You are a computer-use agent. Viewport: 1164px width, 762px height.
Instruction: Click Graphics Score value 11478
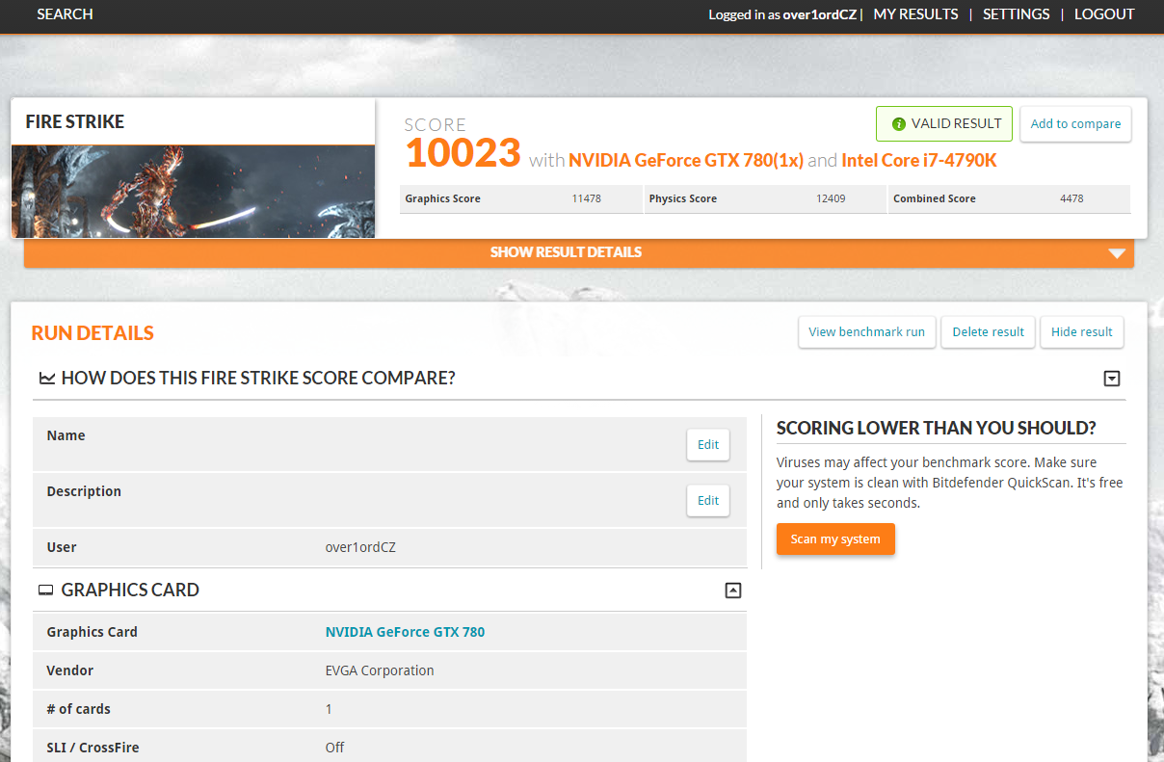586,198
